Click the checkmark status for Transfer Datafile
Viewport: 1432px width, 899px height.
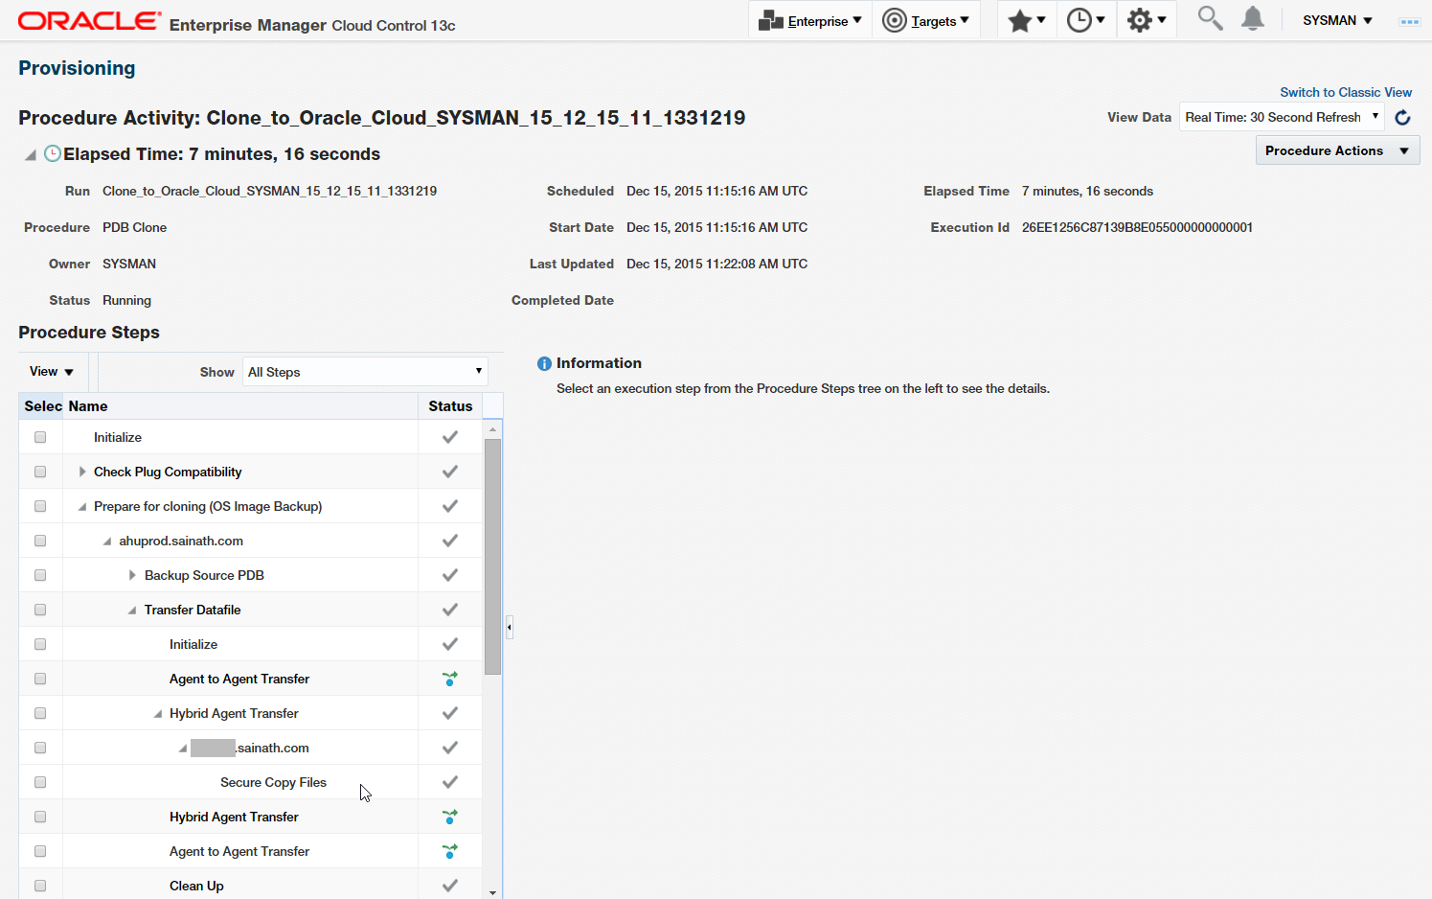[x=449, y=610]
